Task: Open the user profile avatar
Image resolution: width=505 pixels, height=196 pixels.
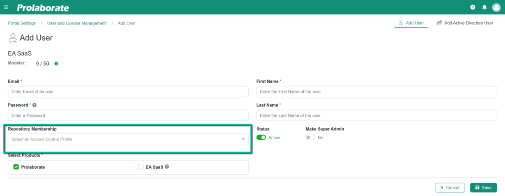Action: 496,7
